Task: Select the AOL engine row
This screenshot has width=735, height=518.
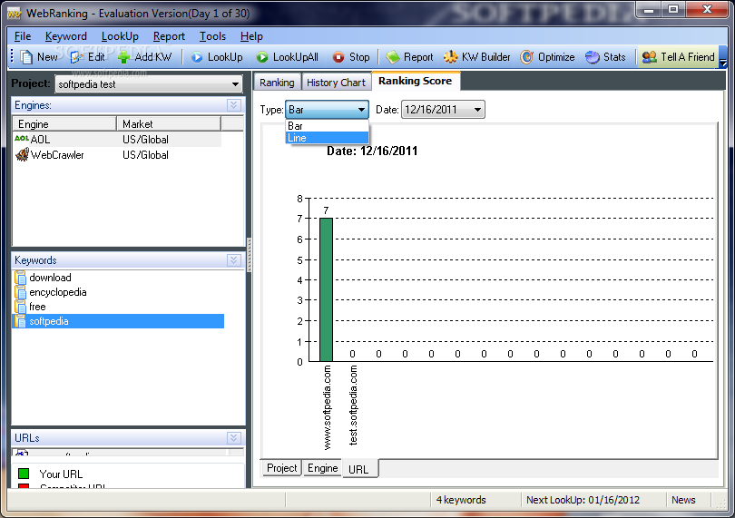Action: coord(117,139)
